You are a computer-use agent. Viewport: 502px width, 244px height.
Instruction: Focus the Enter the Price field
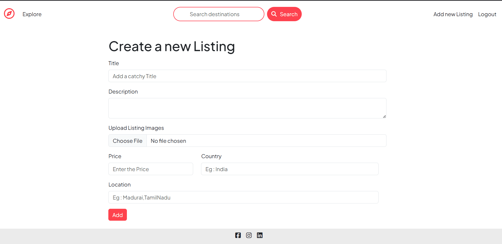[x=151, y=169]
